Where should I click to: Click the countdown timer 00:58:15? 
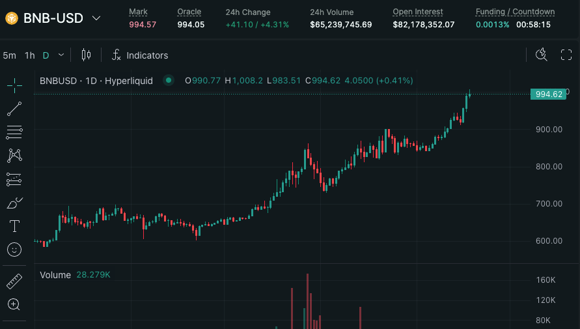pyautogui.click(x=533, y=25)
